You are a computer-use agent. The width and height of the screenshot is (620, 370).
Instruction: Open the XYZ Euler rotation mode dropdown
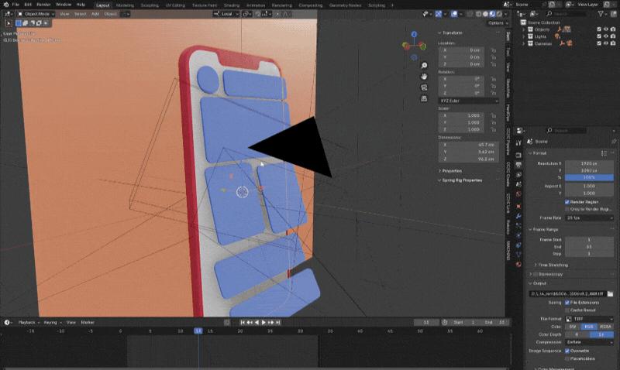click(469, 101)
